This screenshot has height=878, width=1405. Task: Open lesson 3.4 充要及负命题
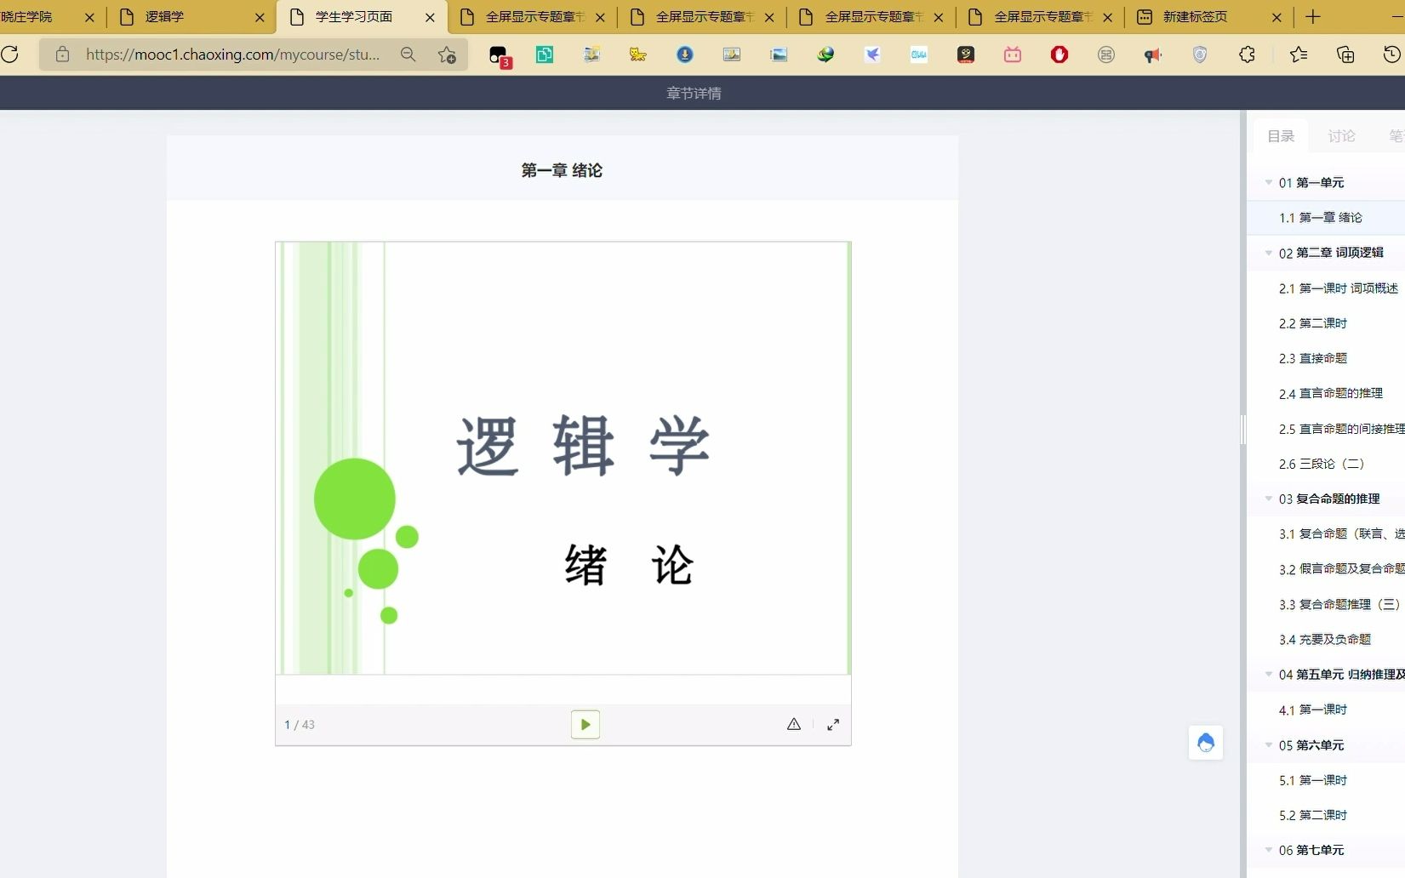[1325, 640]
